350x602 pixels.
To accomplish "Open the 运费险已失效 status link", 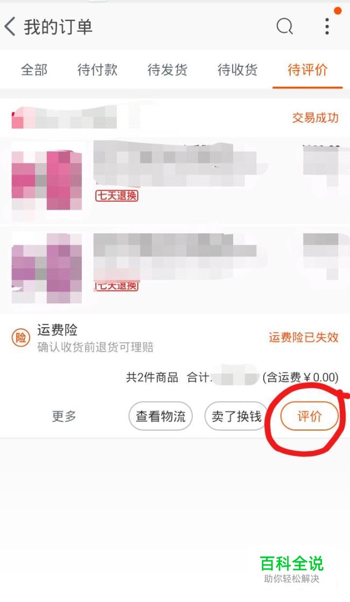I will coord(304,337).
